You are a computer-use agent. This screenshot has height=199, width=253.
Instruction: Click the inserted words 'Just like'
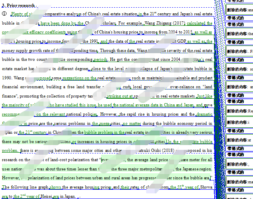tap(204, 96)
